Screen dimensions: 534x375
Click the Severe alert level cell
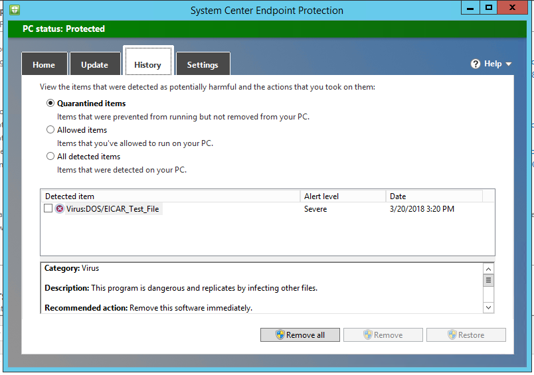click(315, 209)
